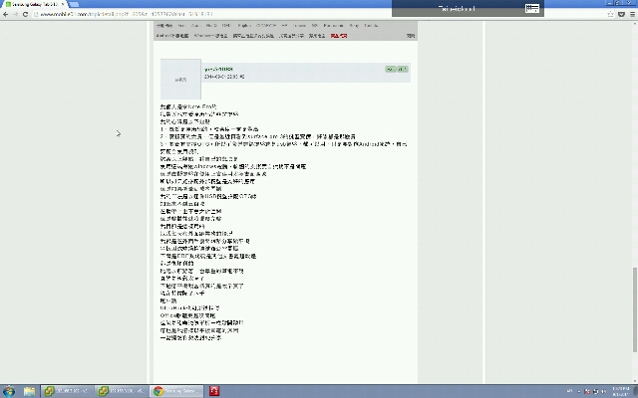The height and width of the screenshot is (398, 638).
Task: Click the Pocket extension icon in toolbar
Action: pyautogui.click(x=621, y=14)
